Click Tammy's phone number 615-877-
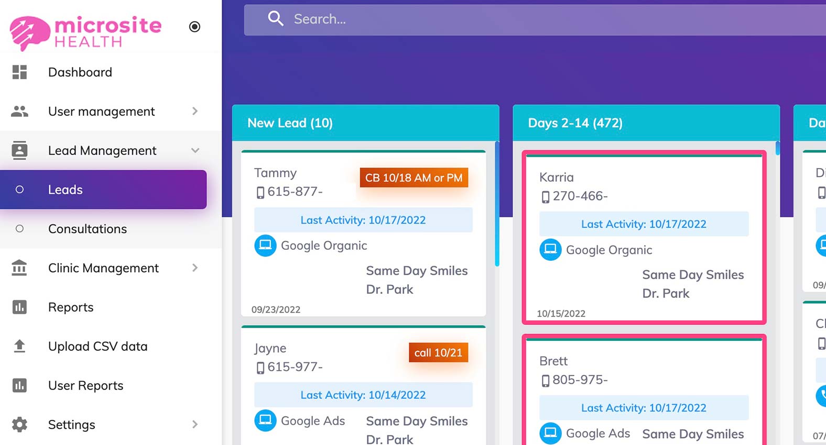The height and width of the screenshot is (445, 826). point(295,192)
